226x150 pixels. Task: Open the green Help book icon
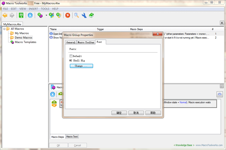[91, 15]
